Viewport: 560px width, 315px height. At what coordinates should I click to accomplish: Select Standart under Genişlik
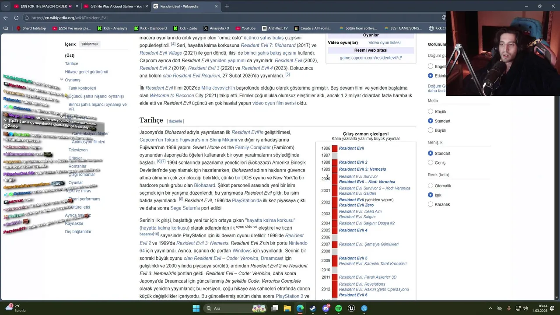coord(430,153)
